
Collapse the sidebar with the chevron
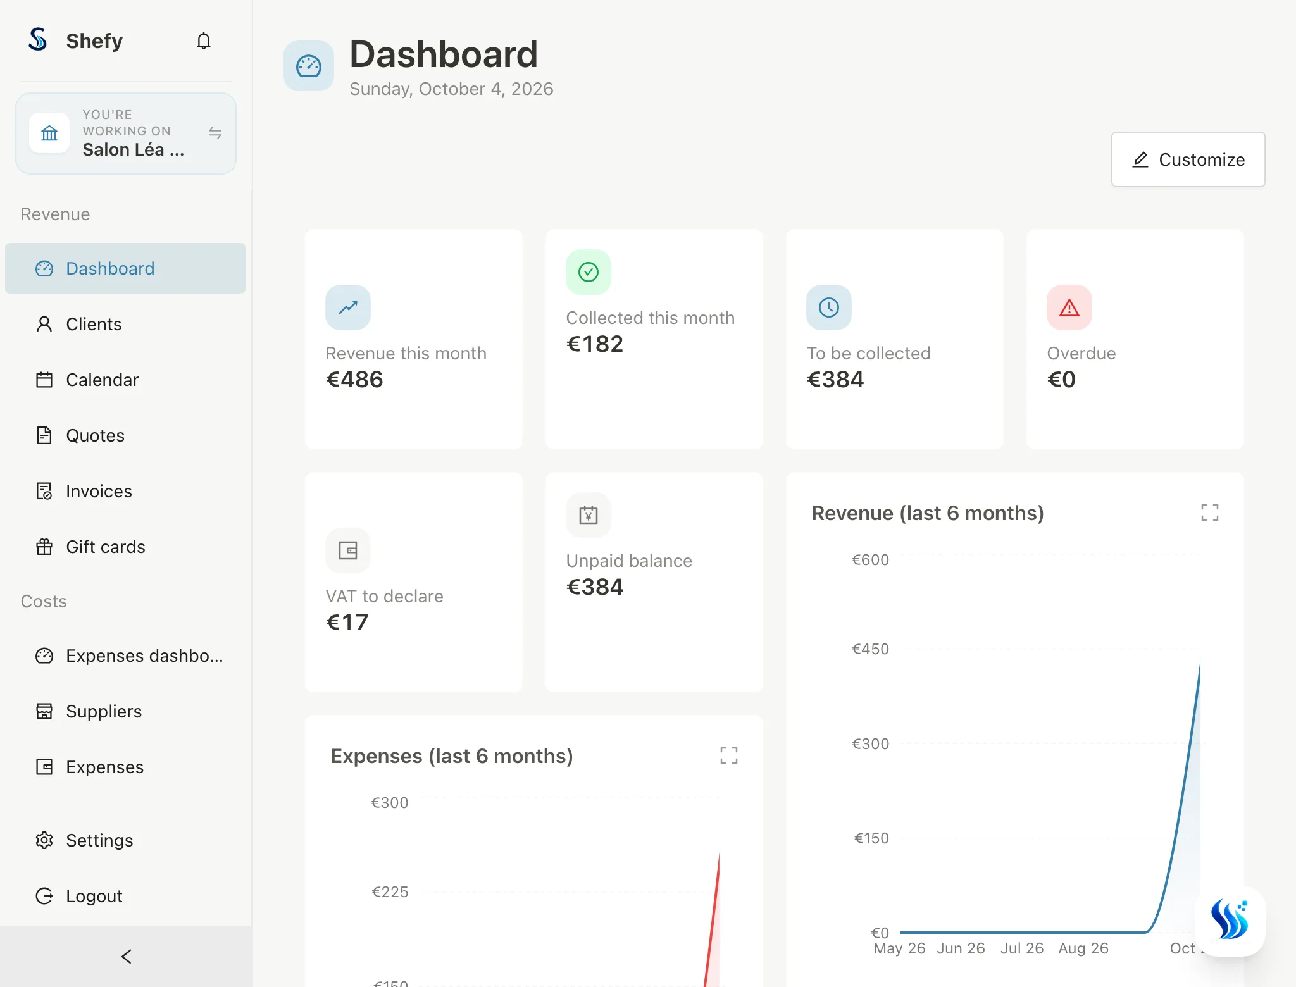click(x=126, y=957)
